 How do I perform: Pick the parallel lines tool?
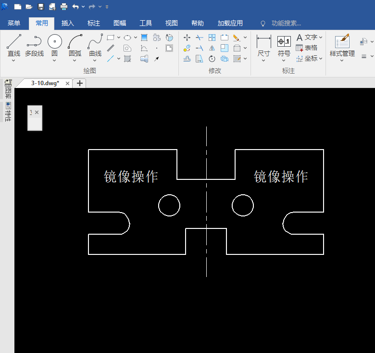[111, 48]
